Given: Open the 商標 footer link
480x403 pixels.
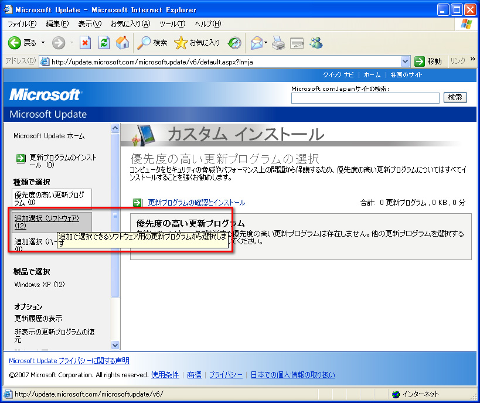Looking at the screenshot, I should coord(195,375).
